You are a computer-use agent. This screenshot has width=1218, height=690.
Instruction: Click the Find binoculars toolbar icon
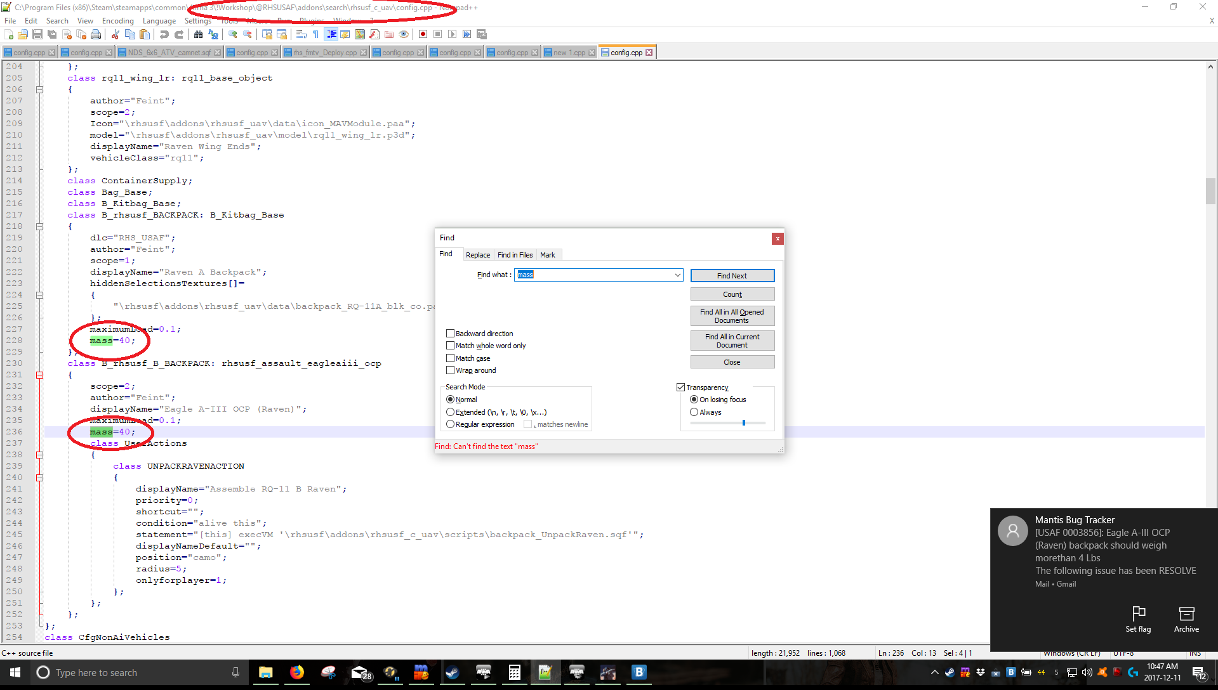pyautogui.click(x=199, y=34)
